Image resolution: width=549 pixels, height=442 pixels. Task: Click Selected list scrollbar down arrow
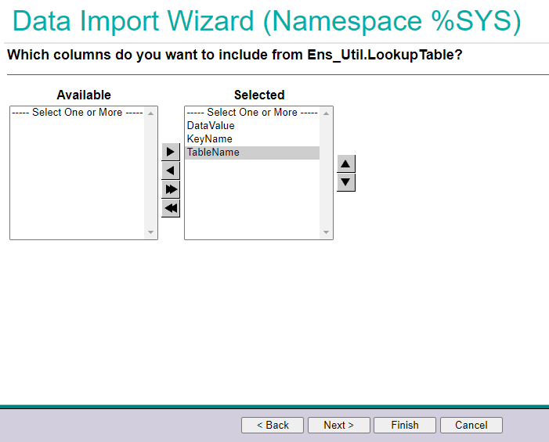[x=326, y=232]
